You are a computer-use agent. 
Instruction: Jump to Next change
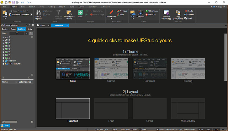pos(97,15)
